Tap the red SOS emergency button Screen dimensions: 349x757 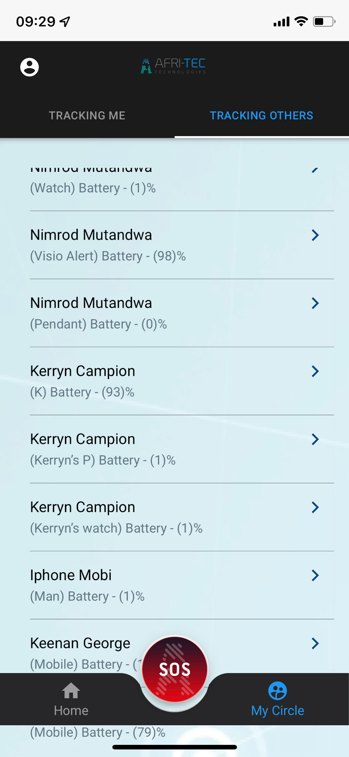pyautogui.click(x=174, y=669)
